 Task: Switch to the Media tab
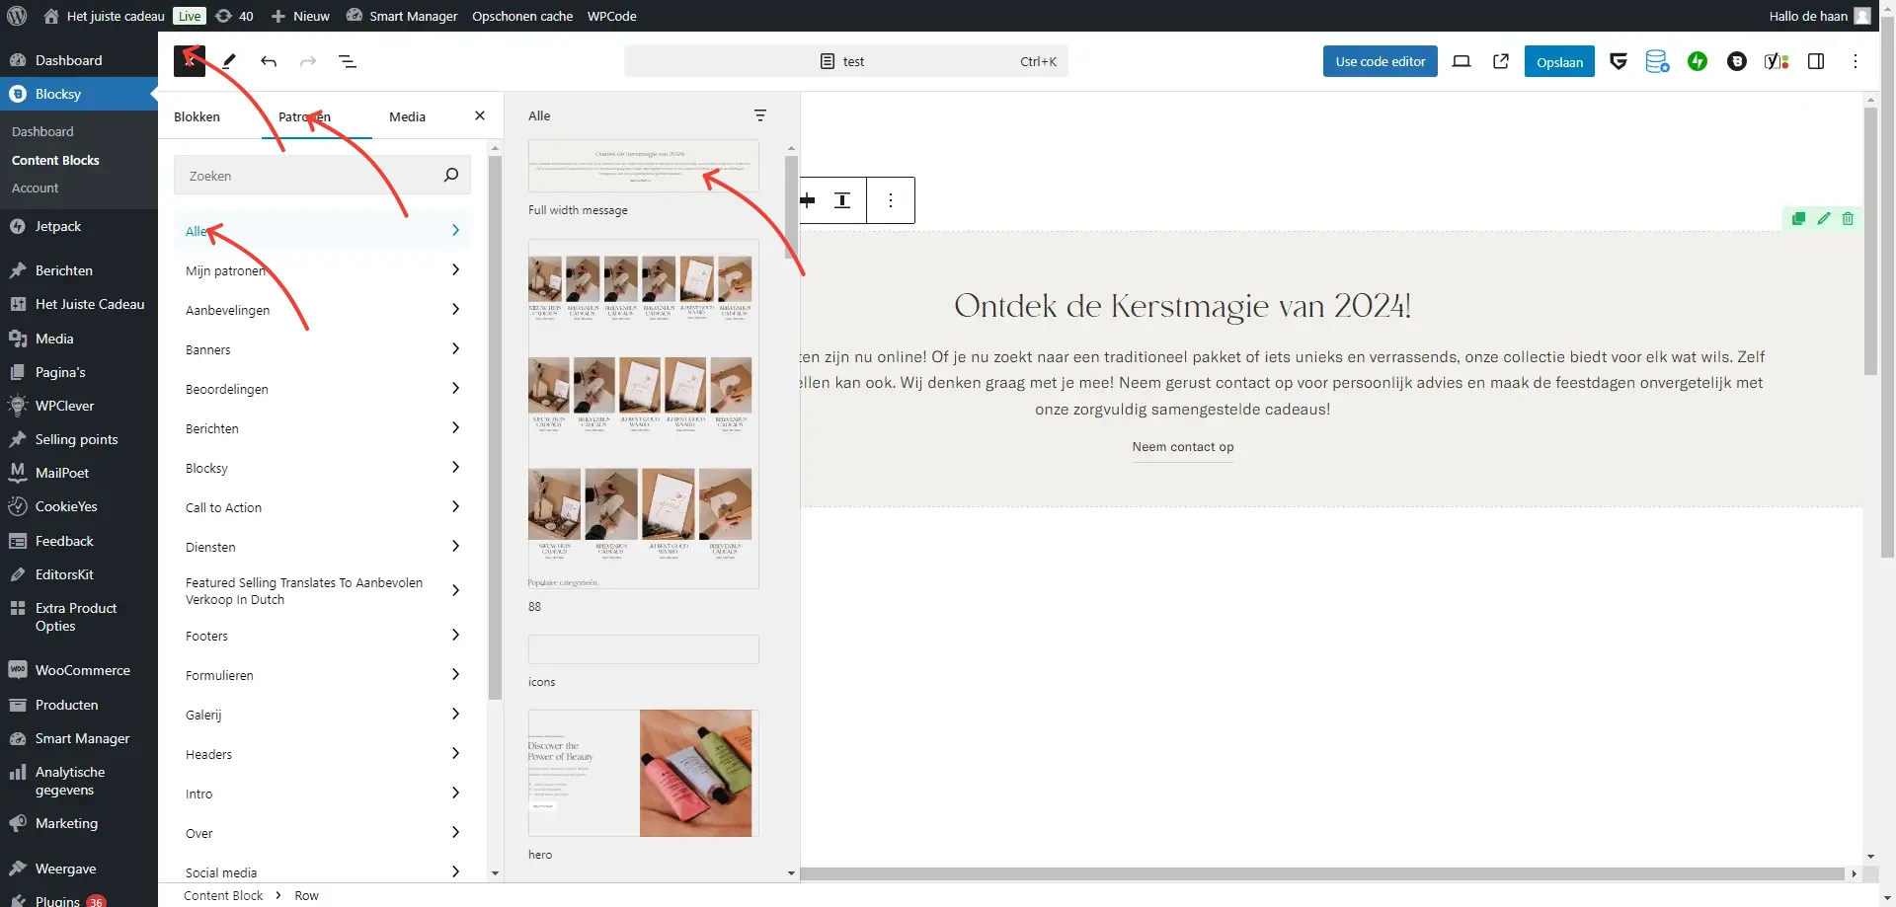tap(407, 116)
